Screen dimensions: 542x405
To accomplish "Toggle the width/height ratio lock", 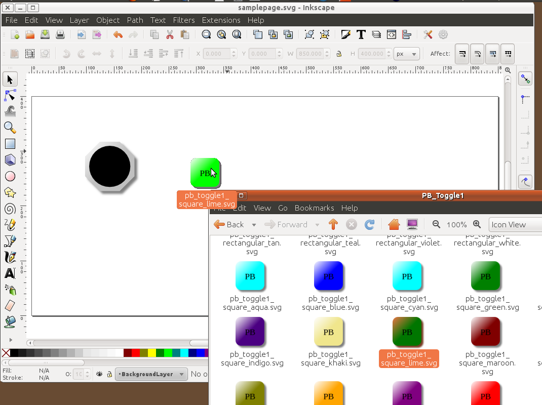I will point(339,54).
